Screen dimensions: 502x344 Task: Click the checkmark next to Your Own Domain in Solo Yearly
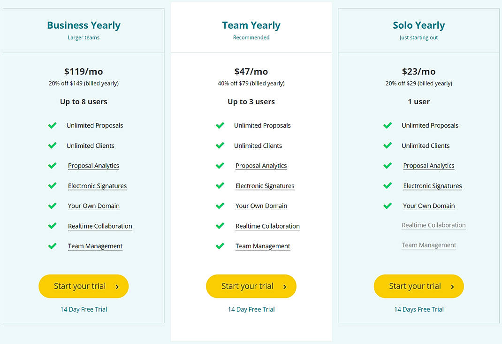coord(388,206)
